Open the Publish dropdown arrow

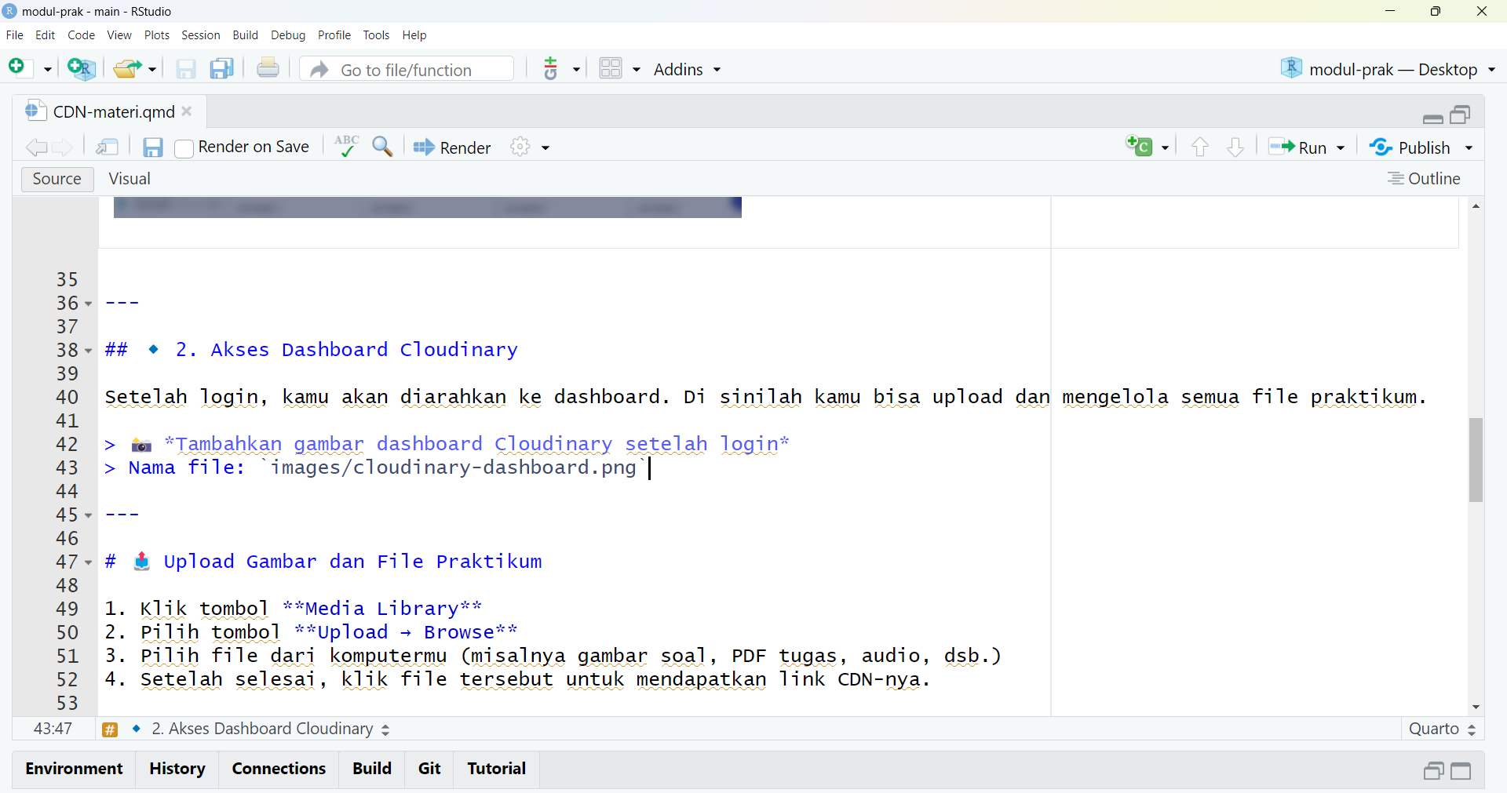point(1469,147)
